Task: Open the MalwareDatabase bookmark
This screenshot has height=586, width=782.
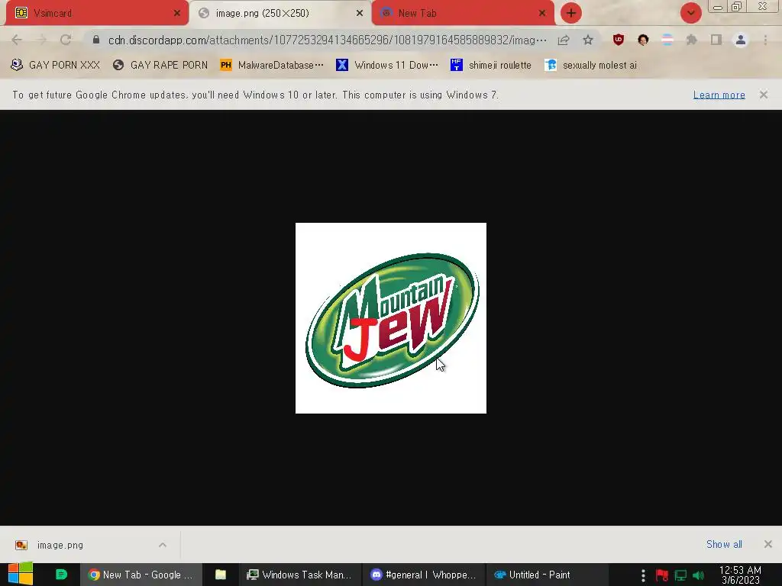Action: (272, 65)
